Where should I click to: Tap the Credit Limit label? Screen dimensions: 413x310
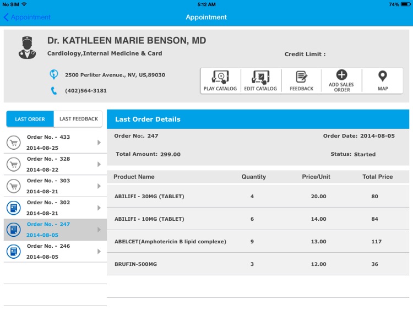305,55
